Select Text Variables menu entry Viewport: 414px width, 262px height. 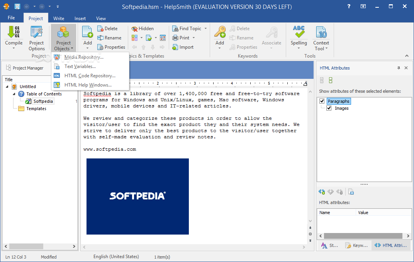coord(90,66)
